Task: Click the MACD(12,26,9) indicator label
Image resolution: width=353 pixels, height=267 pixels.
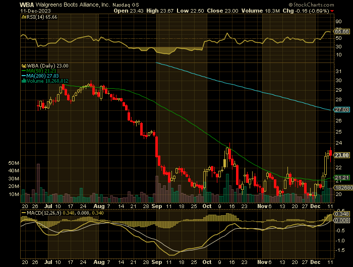Action: [x=44, y=213]
